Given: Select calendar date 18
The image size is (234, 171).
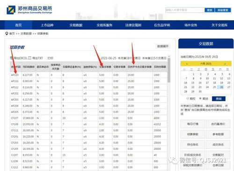Looking at the screenshot, I should pos(214,82).
